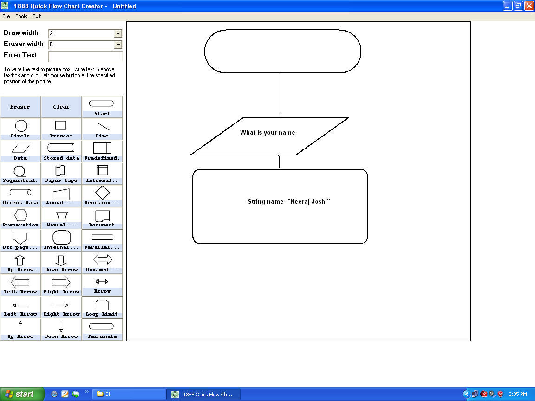Select the thin double-ended Arrow tool
Image resolution: width=535 pixels, height=401 pixels.
pos(102,285)
